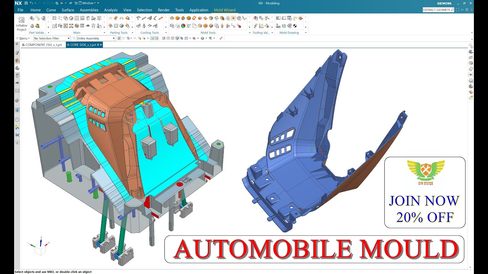Click the top icon in right-side toolbar
Image resolution: width=488 pixels, height=274 pixels.
pos(471,46)
